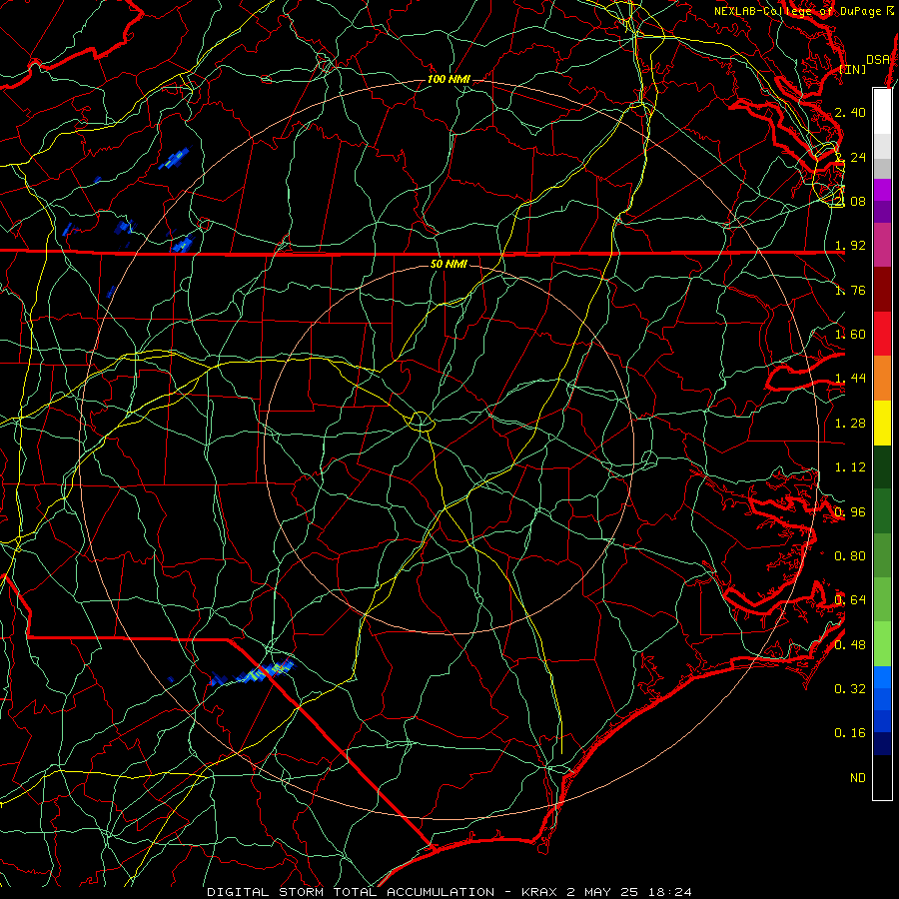
Task: Pick the bright magenta swatch beside 2.08
Action: tap(882, 190)
